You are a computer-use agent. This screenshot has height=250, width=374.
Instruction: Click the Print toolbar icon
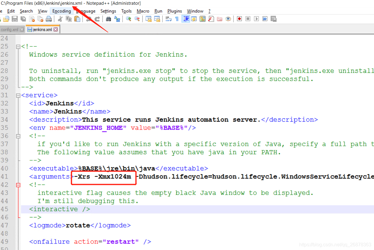(49, 19)
